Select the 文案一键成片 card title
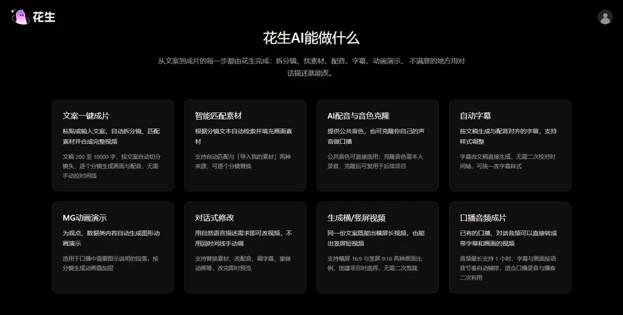Viewport: 623px width, 315px height. pos(86,116)
